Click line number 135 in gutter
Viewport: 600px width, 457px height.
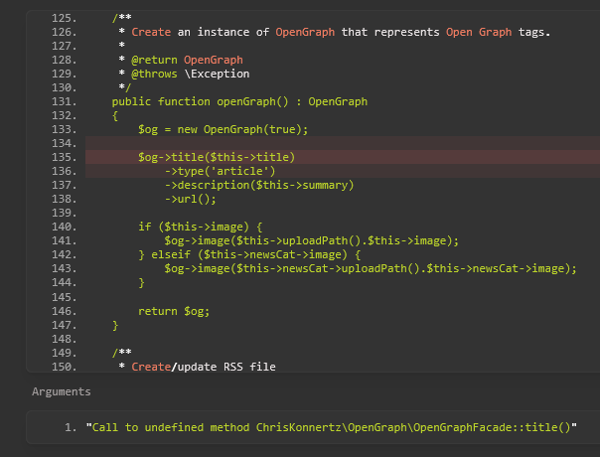[x=64, y=157]
